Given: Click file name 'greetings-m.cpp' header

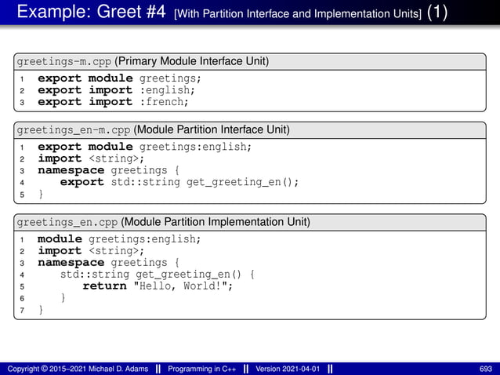Looking at the screenshot, I should pos(64,61).
